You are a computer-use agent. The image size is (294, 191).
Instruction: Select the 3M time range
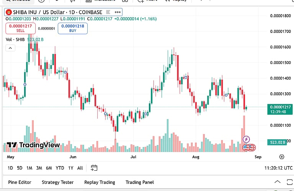click(x=39, y=168)
